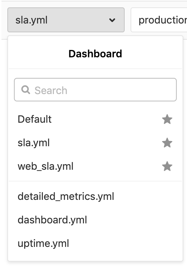The height and width of the screenshot is (266, 187).
Task: Click the sla.yml label in the selector button
Action: click(x=32, y=20)
